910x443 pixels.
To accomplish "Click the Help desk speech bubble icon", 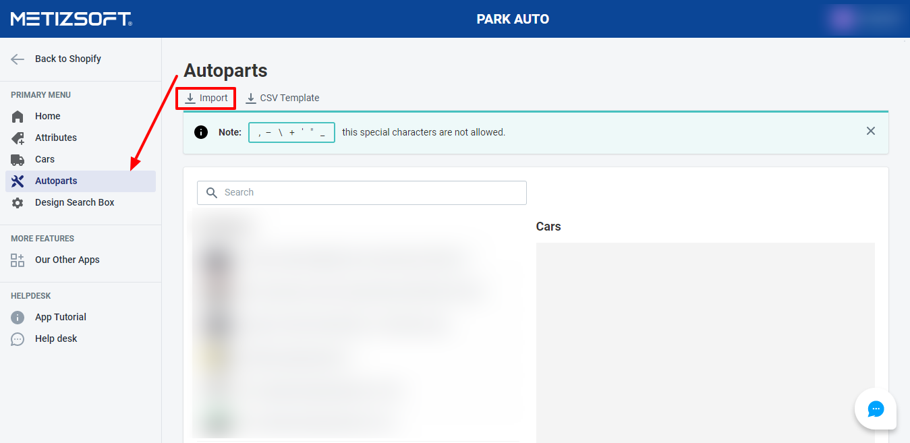I will click(x=18, y=339).
